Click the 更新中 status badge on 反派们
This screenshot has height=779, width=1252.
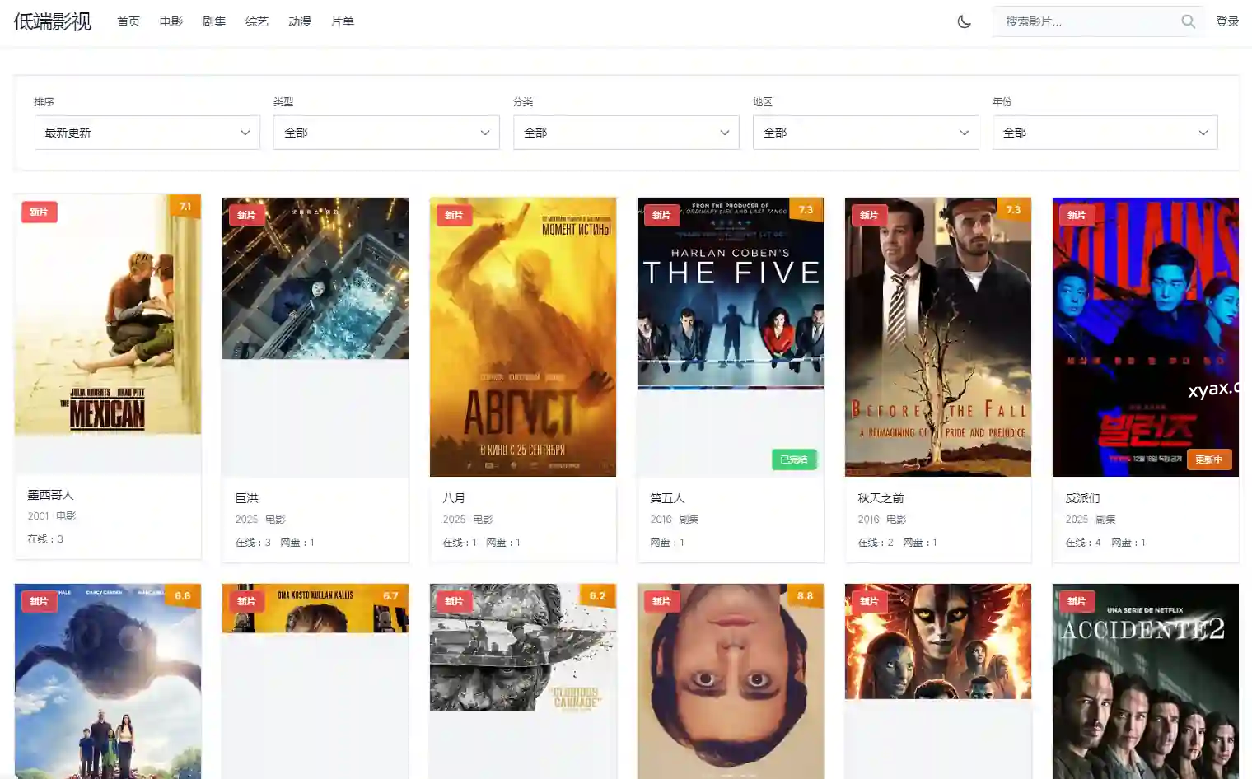[1208, 459]
